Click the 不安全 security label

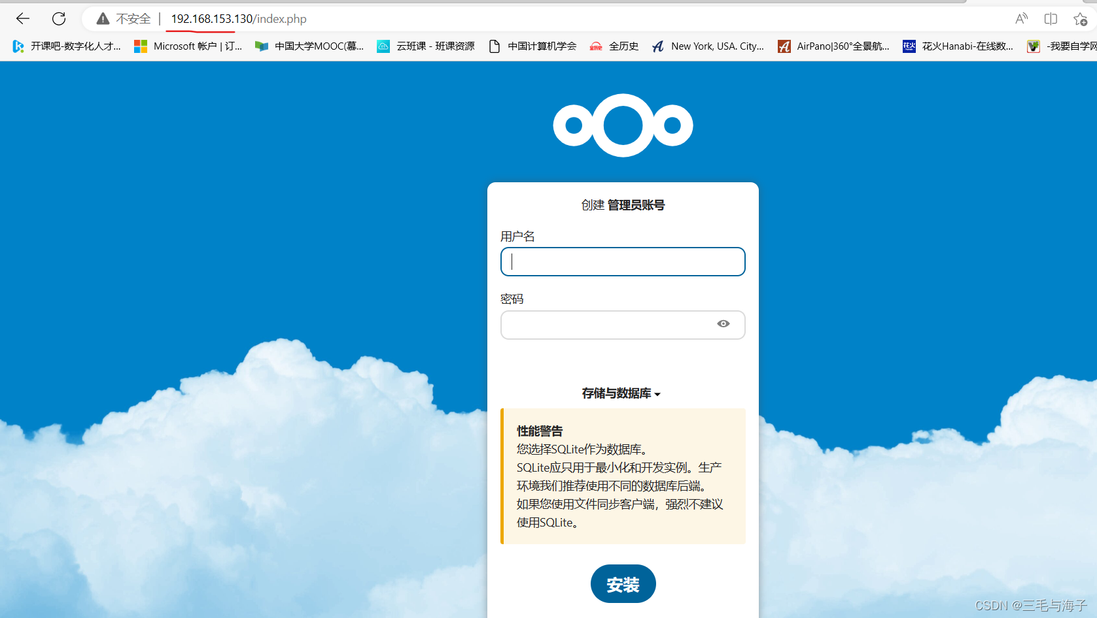[133, 19]
